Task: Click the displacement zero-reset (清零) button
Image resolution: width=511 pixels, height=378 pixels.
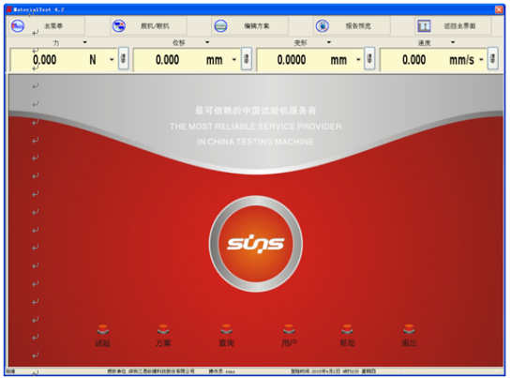Action: pos(247,59)
